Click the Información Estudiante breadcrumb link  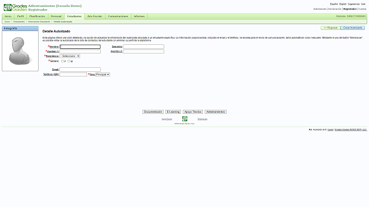[39, 22]
